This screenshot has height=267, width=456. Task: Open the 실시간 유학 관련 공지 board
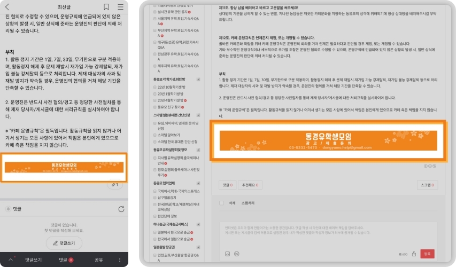coord(172,12)
